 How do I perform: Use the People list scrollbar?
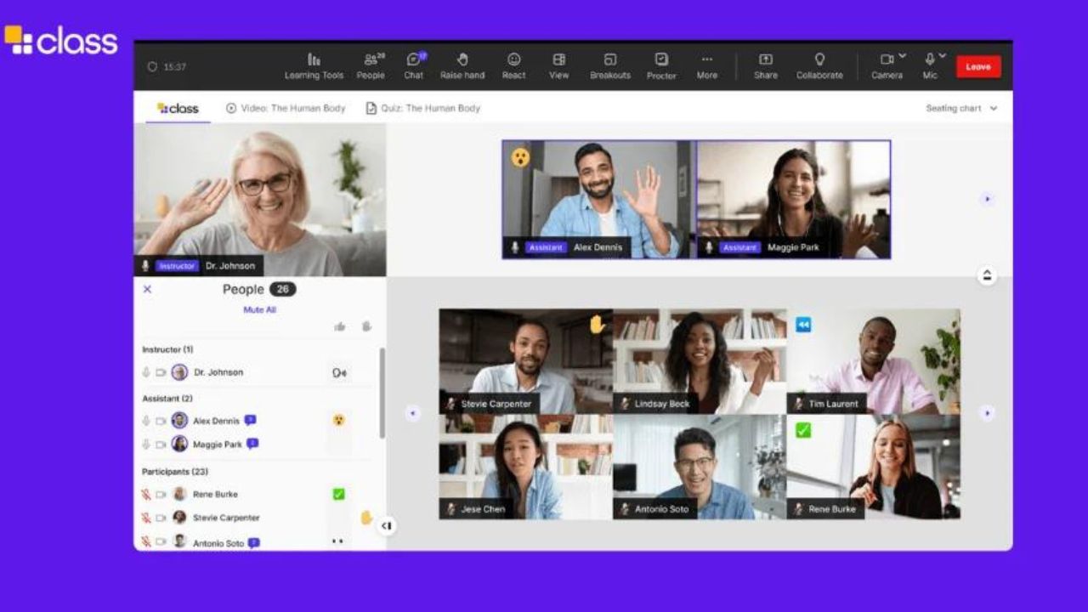coord(382,393)
